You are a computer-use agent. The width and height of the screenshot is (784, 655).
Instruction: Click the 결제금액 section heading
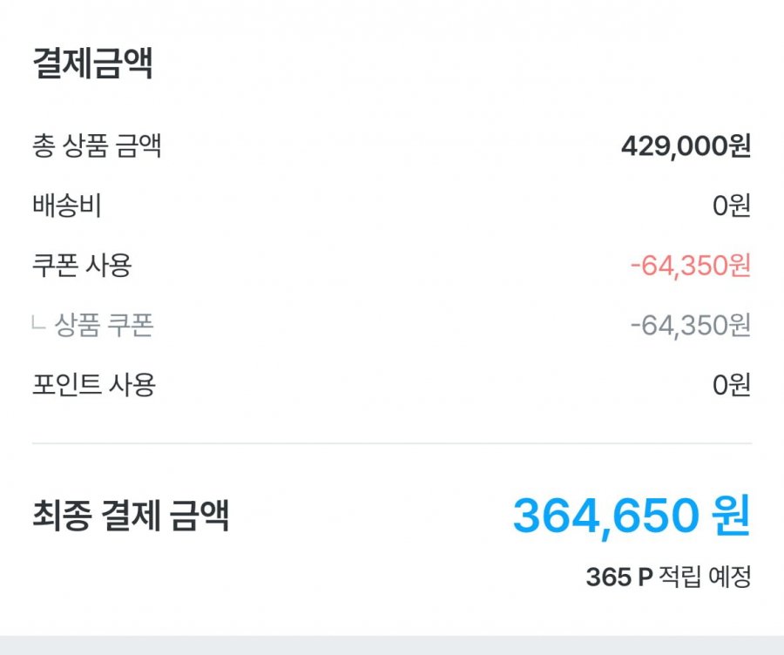(92, 65)
